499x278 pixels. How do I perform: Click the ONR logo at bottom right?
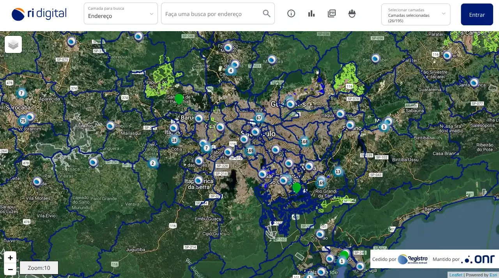click(478, 259)
